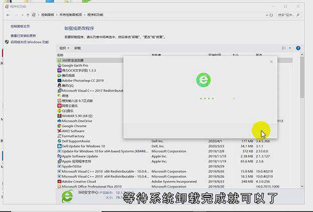The height and width of the screenshot is (212, 313).
Task: Select the Dell Update for Windows 10 row
Action: click(x=175, y=146)
